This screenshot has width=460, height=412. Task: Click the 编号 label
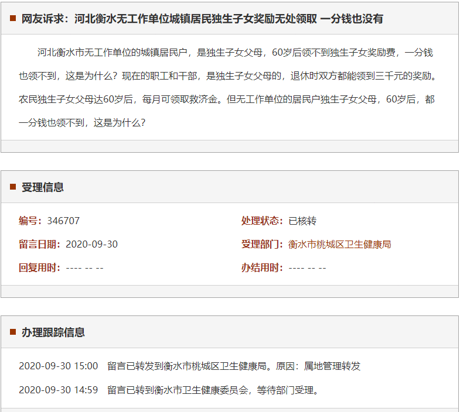point(30,221)
